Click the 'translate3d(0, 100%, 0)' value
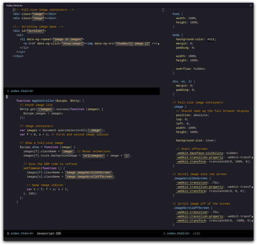257x245 pixels. click(229, 161)
